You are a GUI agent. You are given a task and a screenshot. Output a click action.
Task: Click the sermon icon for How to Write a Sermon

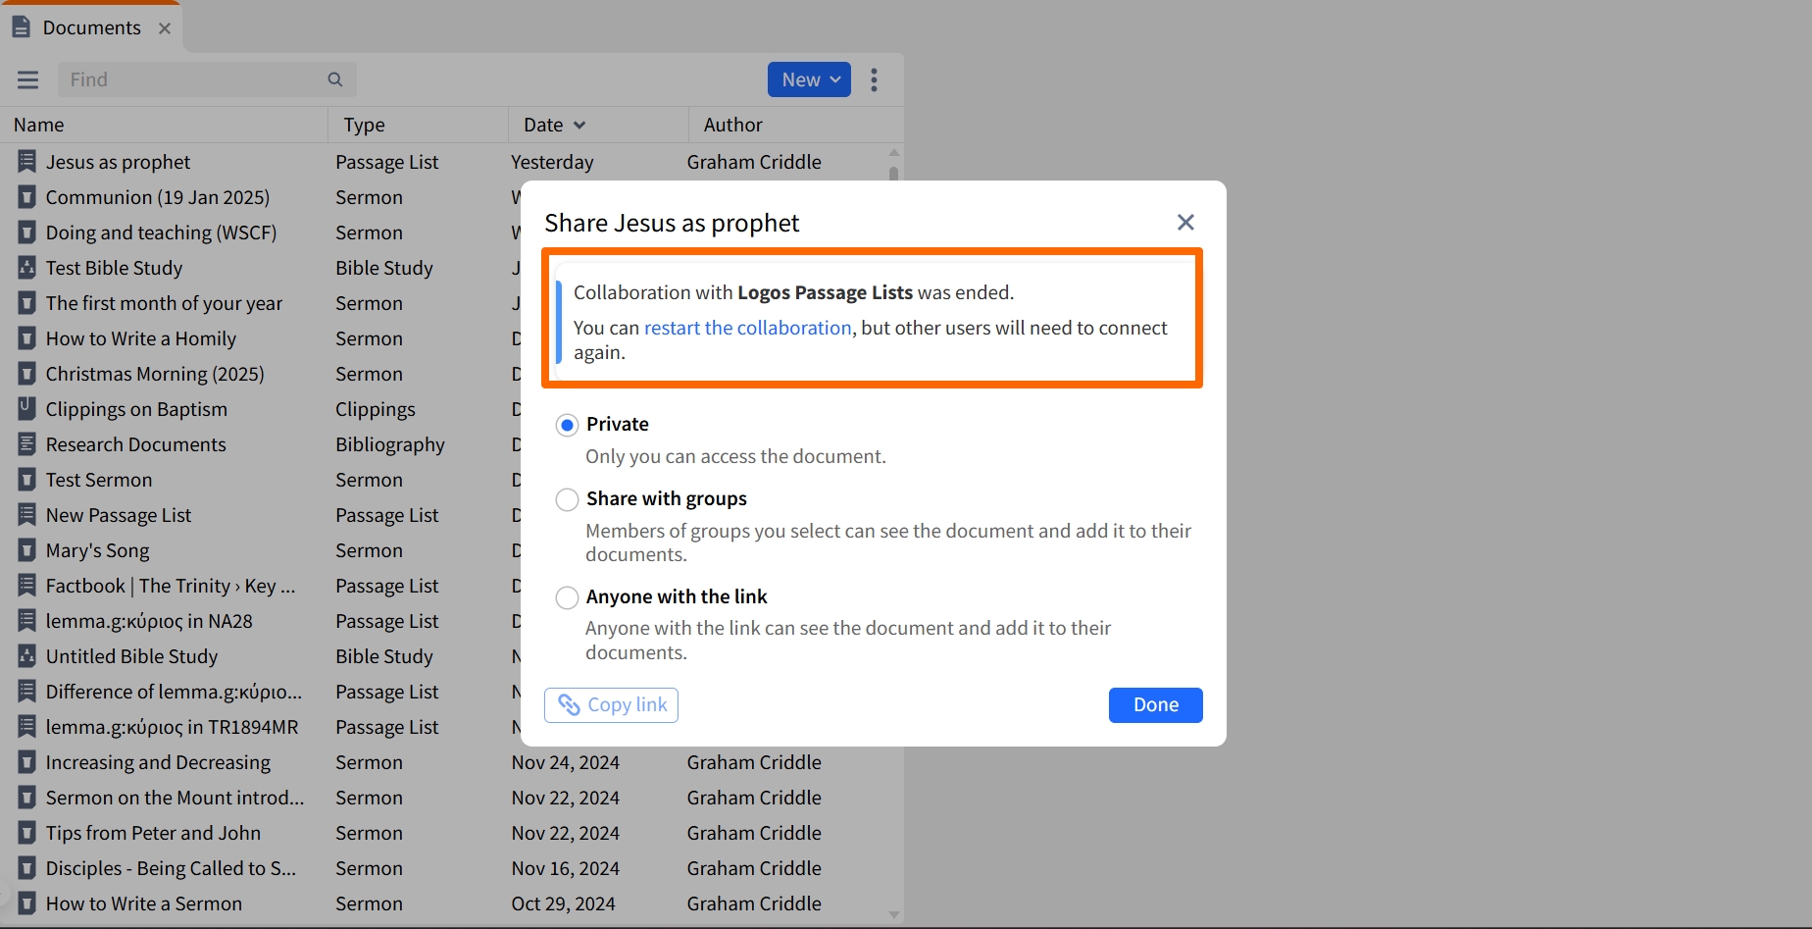click(27, 903)
